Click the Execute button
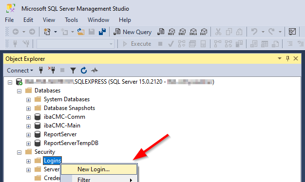Screen dimensions: 305x182 (137, 44)
